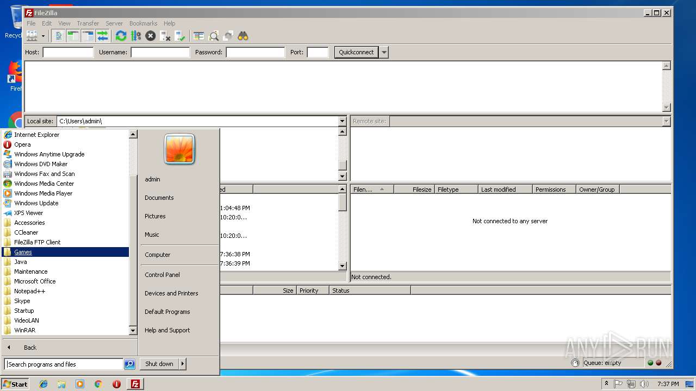Search for files with binoculars icon
Image resolution: width=696 pixels, height=391 pixels.
tap(243, 36)
